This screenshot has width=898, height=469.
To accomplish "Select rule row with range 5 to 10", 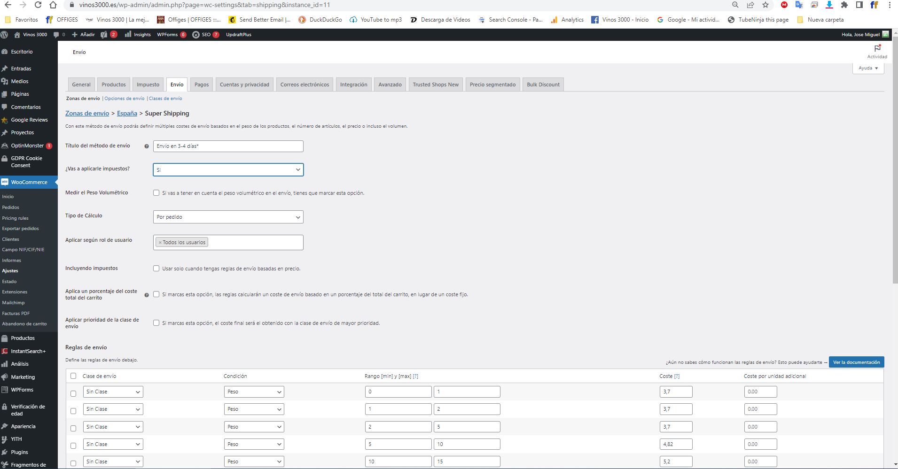I will (x=73, y=446).
